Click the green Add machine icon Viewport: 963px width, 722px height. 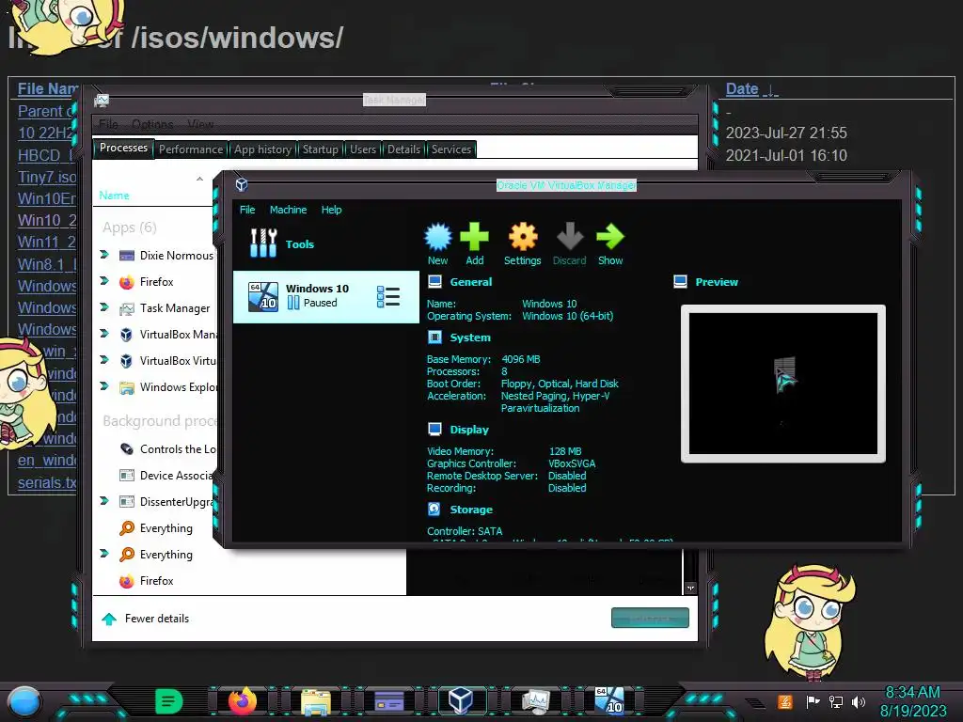click(474, 237)
